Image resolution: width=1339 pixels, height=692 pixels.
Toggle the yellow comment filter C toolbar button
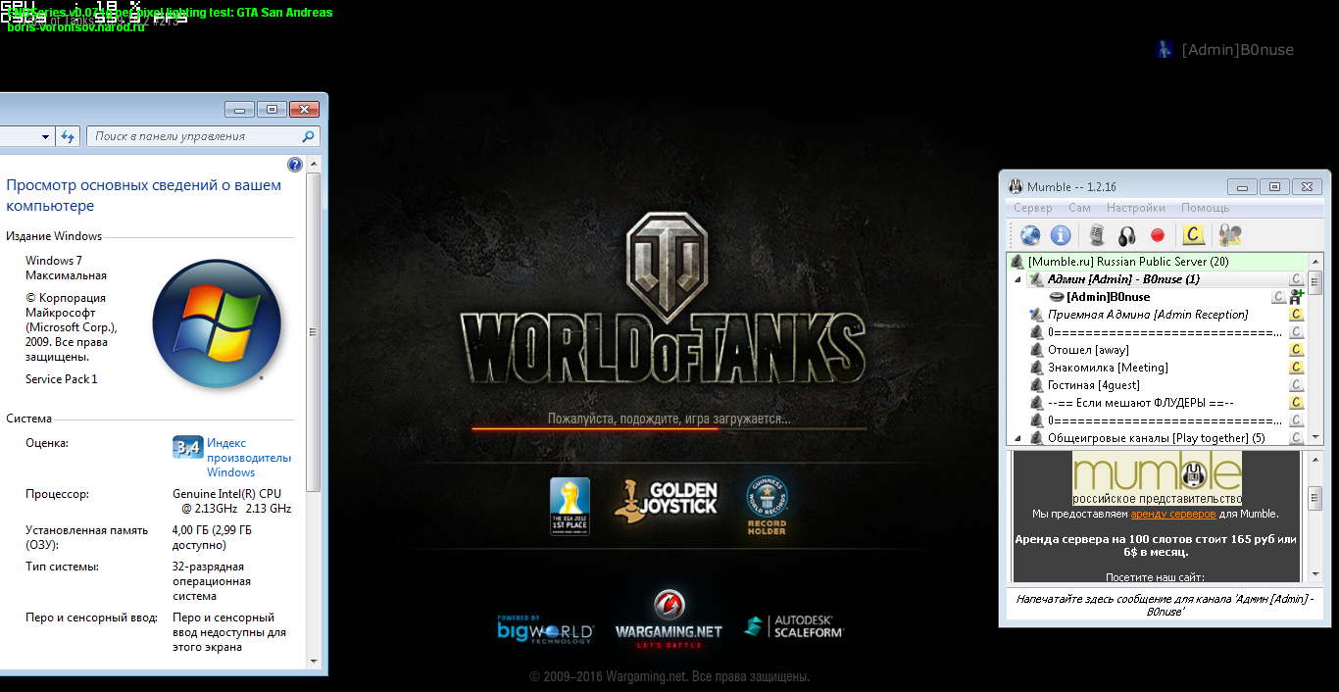(x=1192, y=235)
